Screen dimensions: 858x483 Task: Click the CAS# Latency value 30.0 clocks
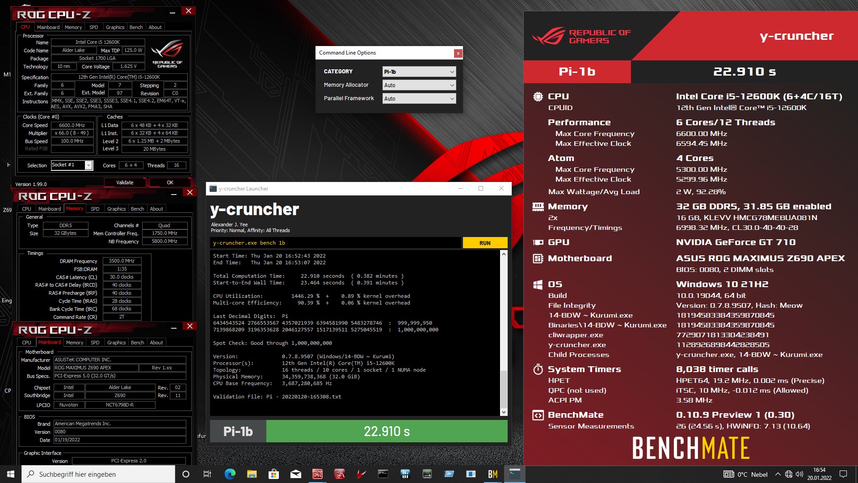click(x=122, y=277)
